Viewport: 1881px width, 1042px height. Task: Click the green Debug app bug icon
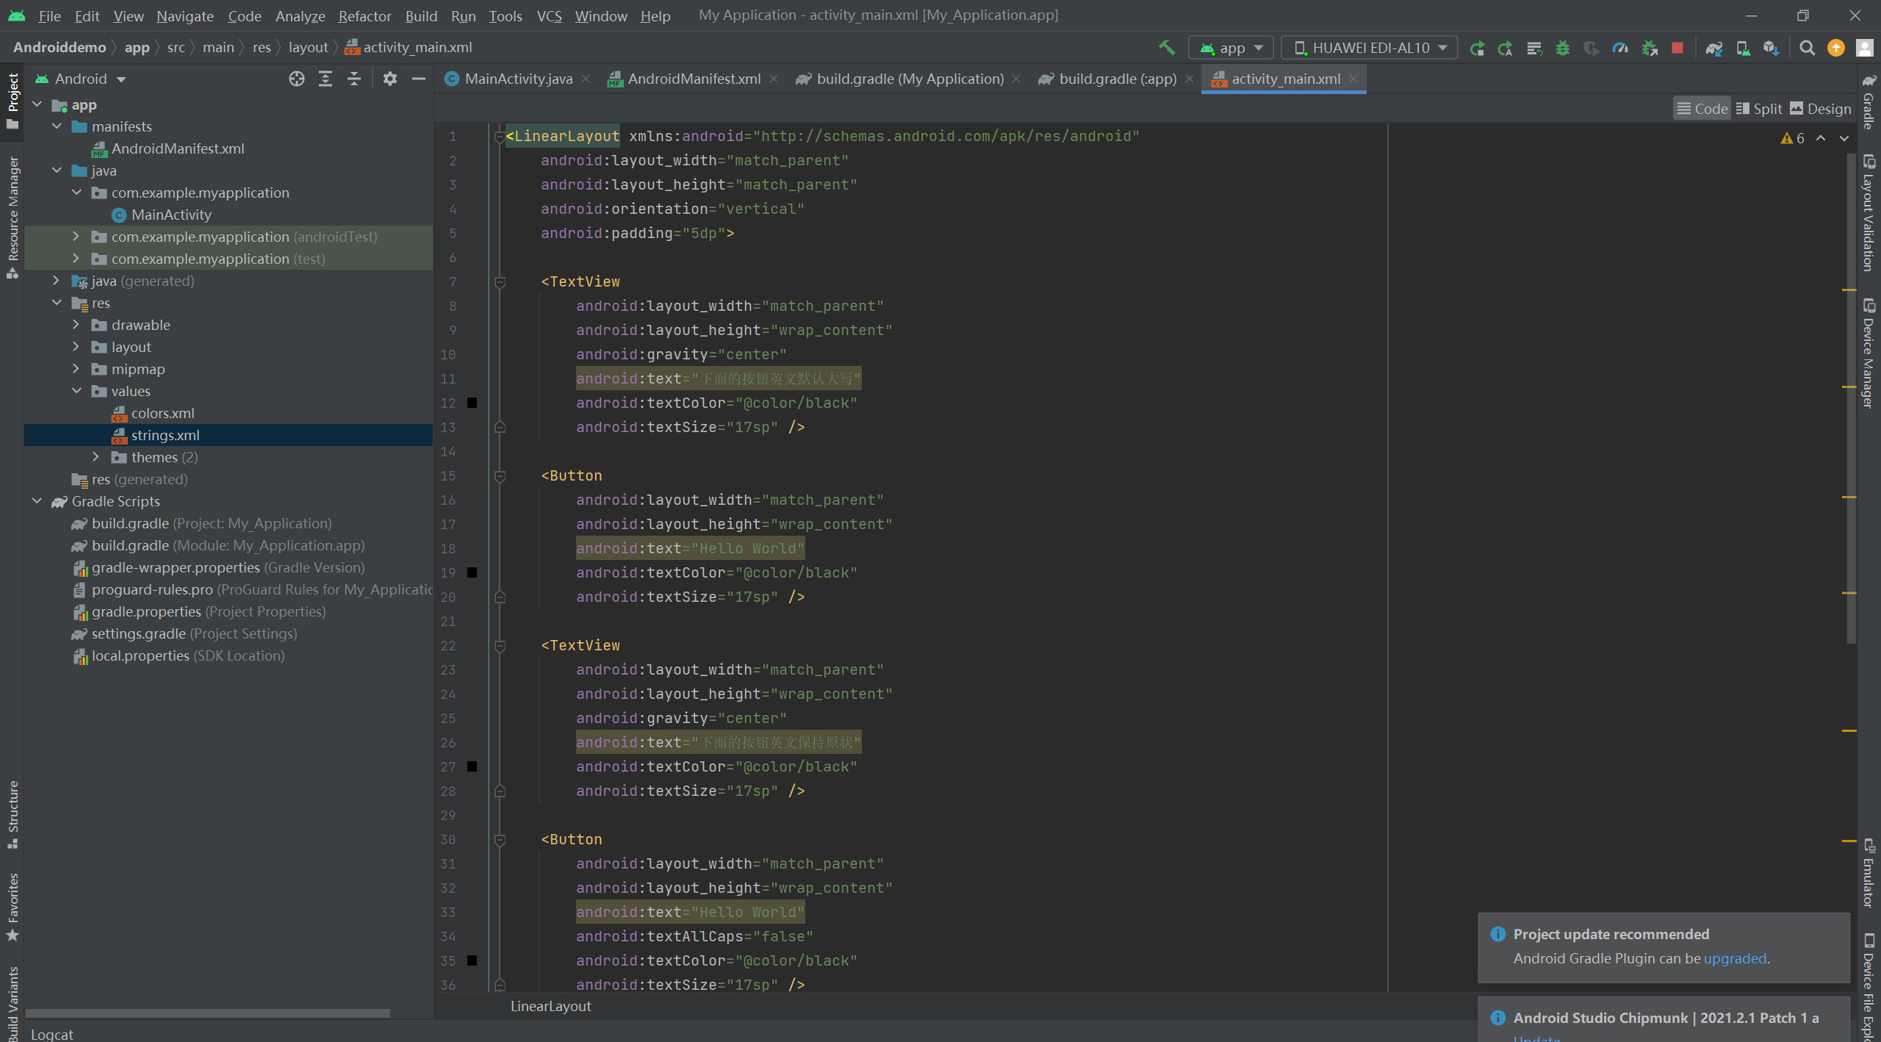[1562, 48]
